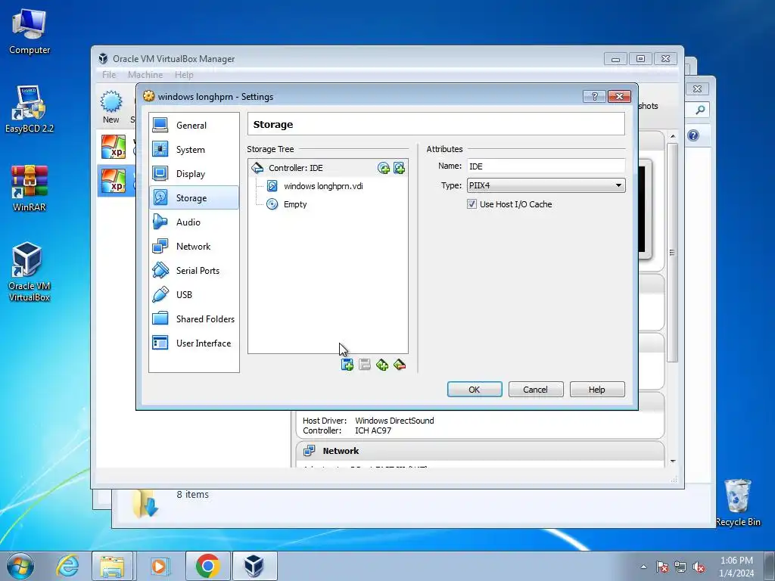Open the Serial Ports settings category
775x581 pixels.
(194, 270)
